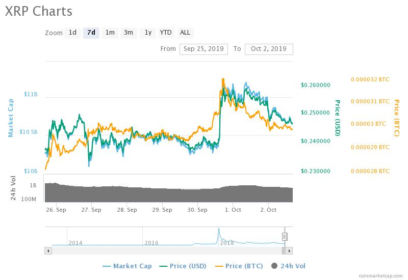The image size is (408, 280).
Task: Click the navigator scroll left arrow
Action: (48, 251)
